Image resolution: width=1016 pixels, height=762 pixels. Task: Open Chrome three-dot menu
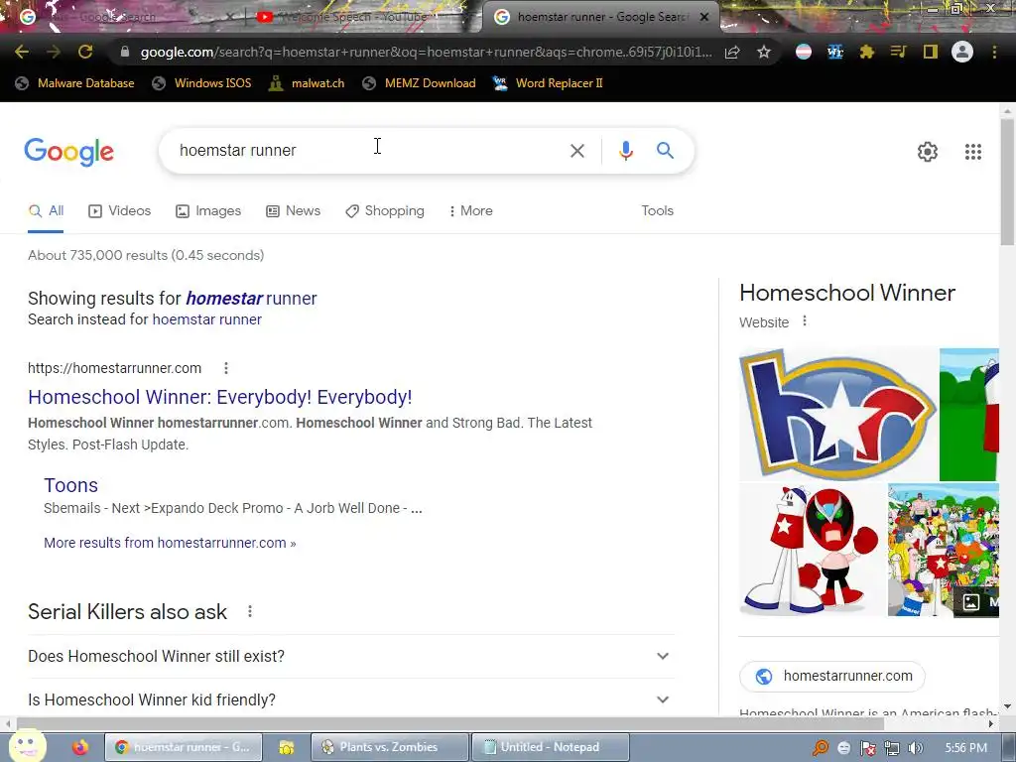coord(994,52)
